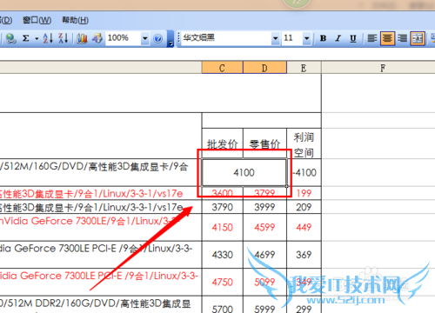Click the formatting toolbar drag handle
Viewport: 435px width, 313px height.
[178, 38]
